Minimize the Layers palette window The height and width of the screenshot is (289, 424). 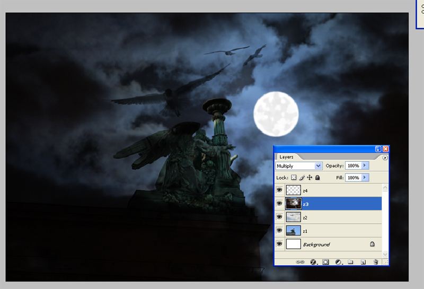(378, 149)
